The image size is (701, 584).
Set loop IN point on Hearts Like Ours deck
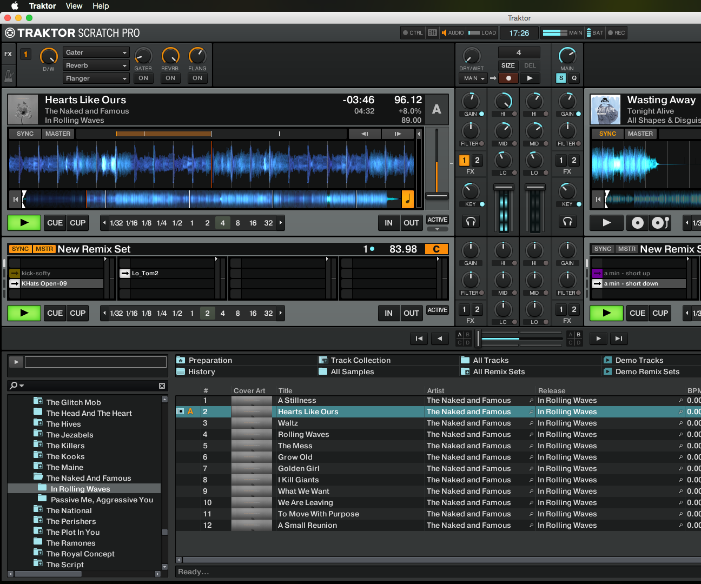tap(388, 223)
